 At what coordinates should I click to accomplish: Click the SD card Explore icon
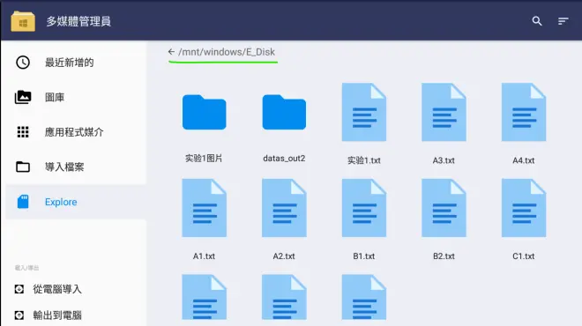(23, 202)
